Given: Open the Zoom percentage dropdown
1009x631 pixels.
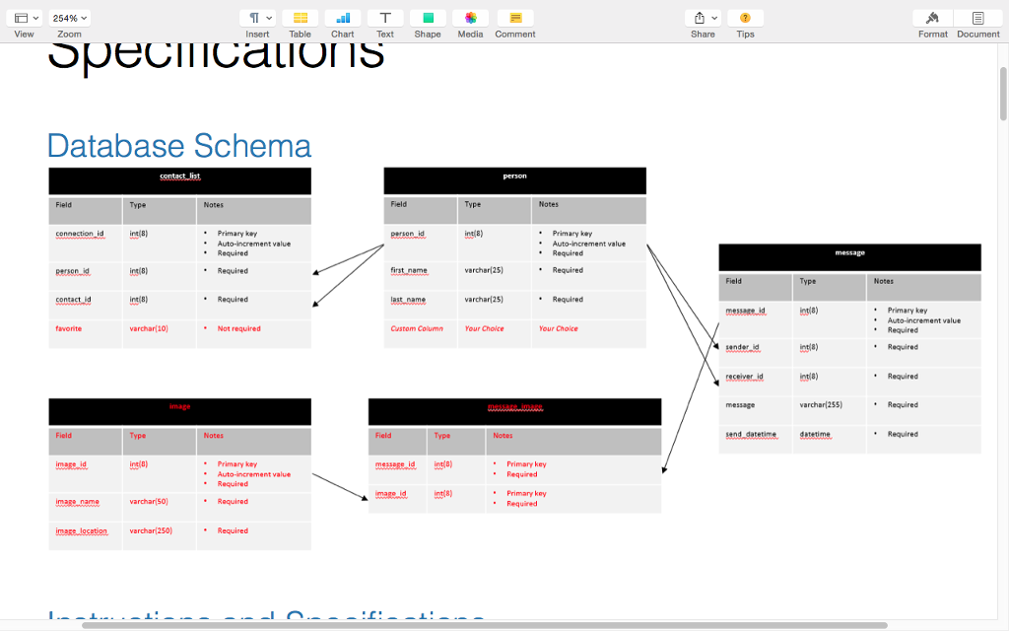Looking at the screenshot, I should [68, 17].
